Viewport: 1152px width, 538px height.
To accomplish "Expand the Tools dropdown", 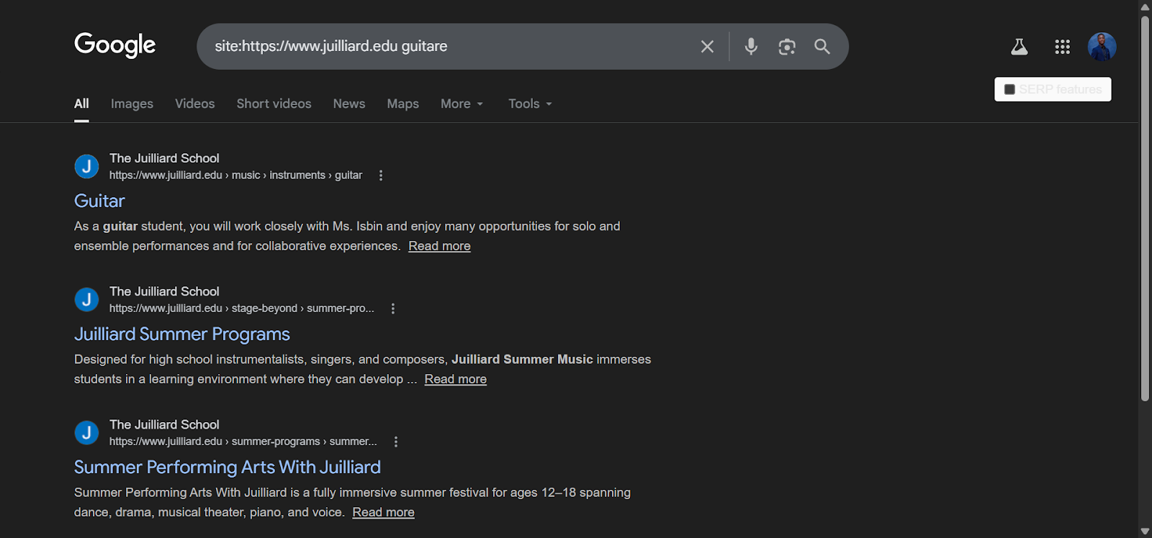I will point(530,104).
